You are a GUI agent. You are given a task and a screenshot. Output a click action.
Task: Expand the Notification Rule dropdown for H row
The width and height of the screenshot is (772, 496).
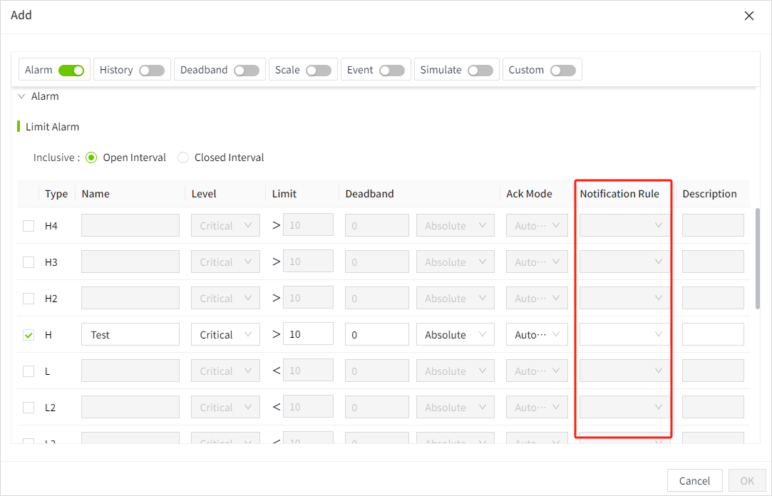click(624, 335)
